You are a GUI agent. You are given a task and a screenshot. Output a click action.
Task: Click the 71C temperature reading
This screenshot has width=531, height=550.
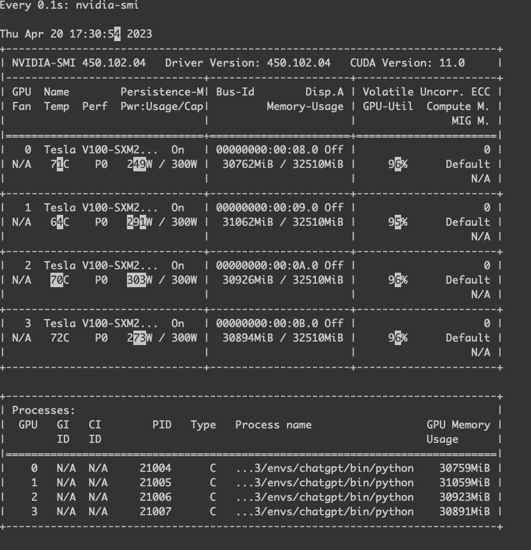[60, 164]
